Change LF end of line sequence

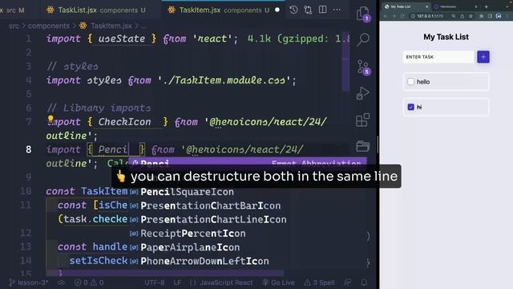177,283
